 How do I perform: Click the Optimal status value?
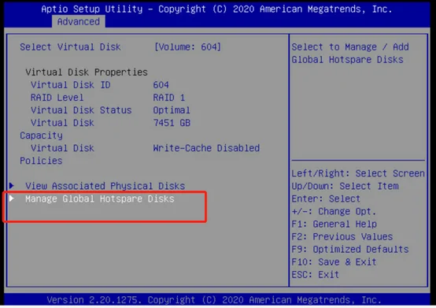click(172, 110)
